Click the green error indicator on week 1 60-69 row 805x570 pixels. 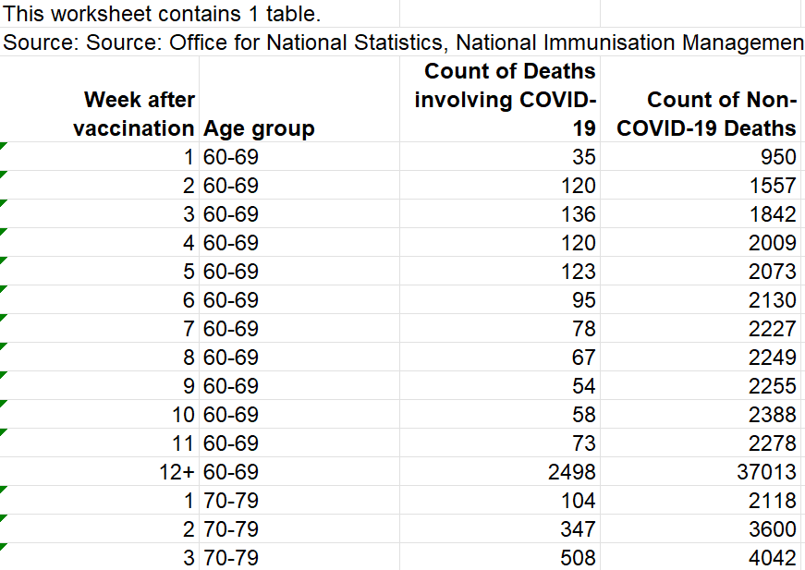[x=3, y=146]
